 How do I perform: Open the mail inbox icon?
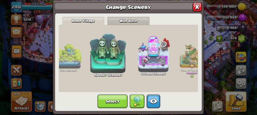click(16, 32)
